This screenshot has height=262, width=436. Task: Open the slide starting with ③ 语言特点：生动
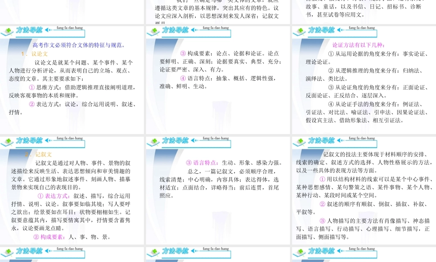tap(218, 190)
